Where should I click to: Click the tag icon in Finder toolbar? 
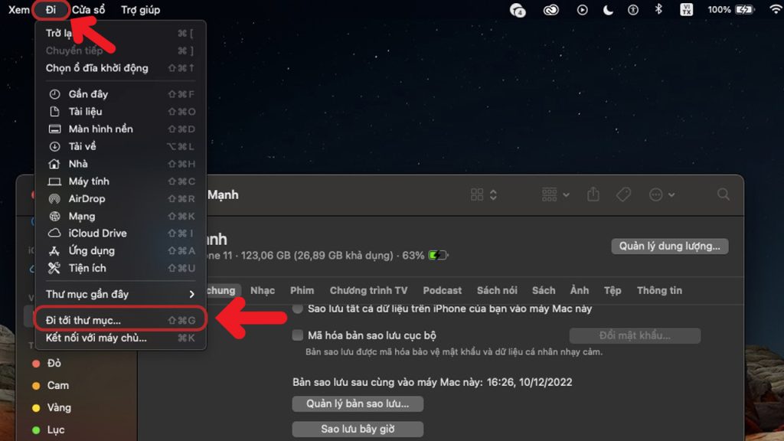pyautogui.click(x=623, y=195)
